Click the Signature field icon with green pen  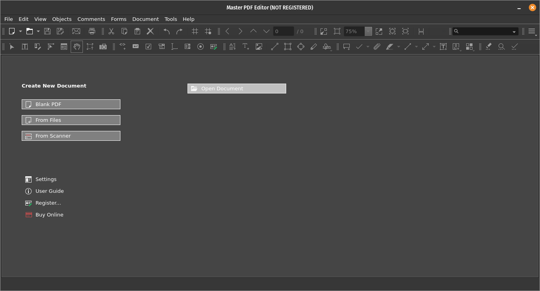[x=214, y=47]
